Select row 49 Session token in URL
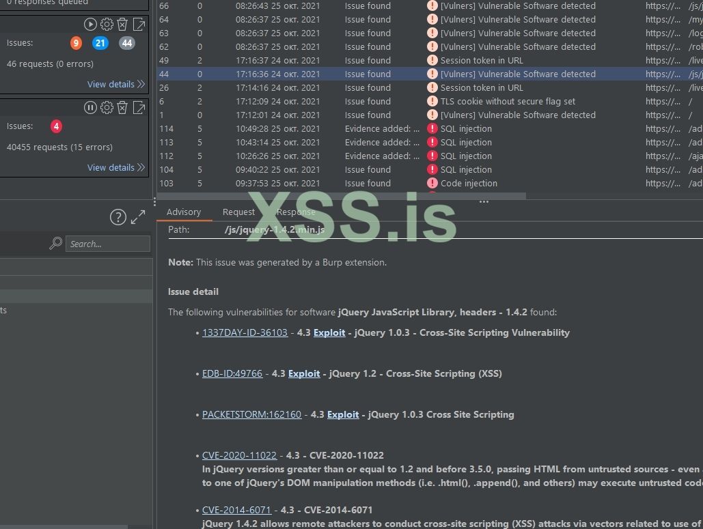The width and height of the screenshot is (703, 529). (430, 61)
